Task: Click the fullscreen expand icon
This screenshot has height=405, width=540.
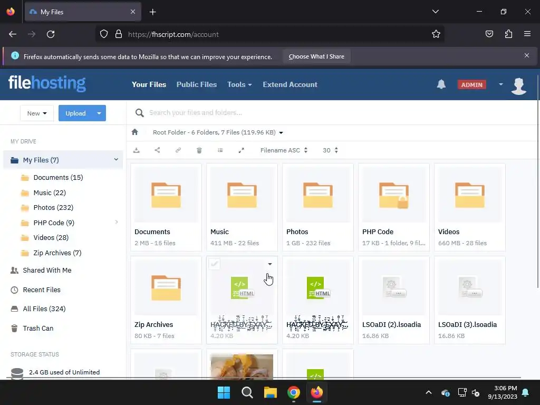Action: (x=242, y=150)
